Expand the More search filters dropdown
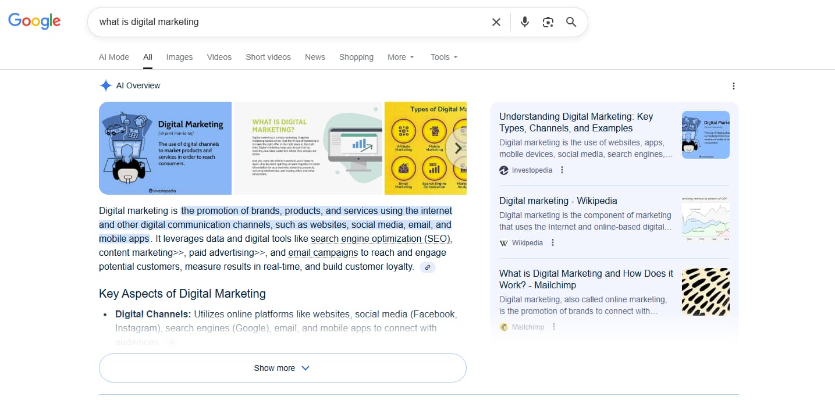Screen dimensions: 835x411 click(x=400, y=57)
